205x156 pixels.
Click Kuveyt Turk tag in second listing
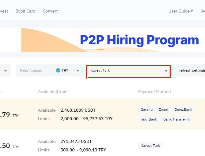tap(150, 146)
